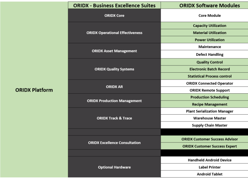
Task: Click the Handheld Android Device cell
Action: 209,160
